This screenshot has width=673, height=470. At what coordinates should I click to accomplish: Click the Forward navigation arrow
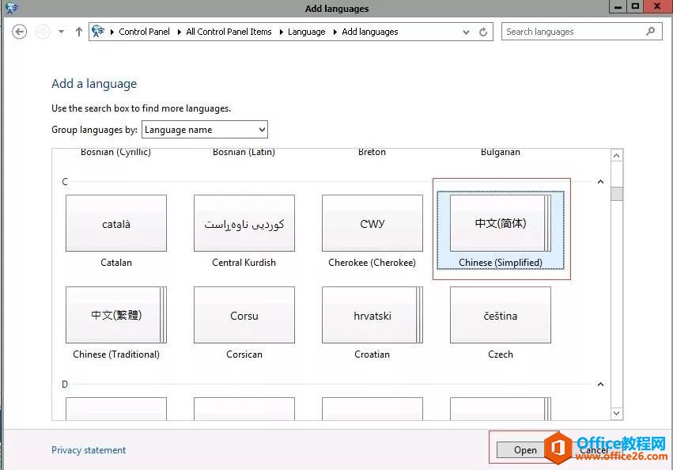(43, 32)
